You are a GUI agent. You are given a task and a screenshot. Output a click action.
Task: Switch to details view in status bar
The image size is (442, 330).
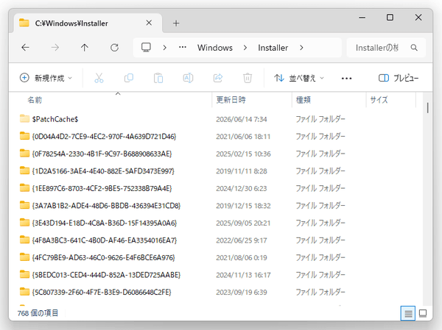click(408, 313)
